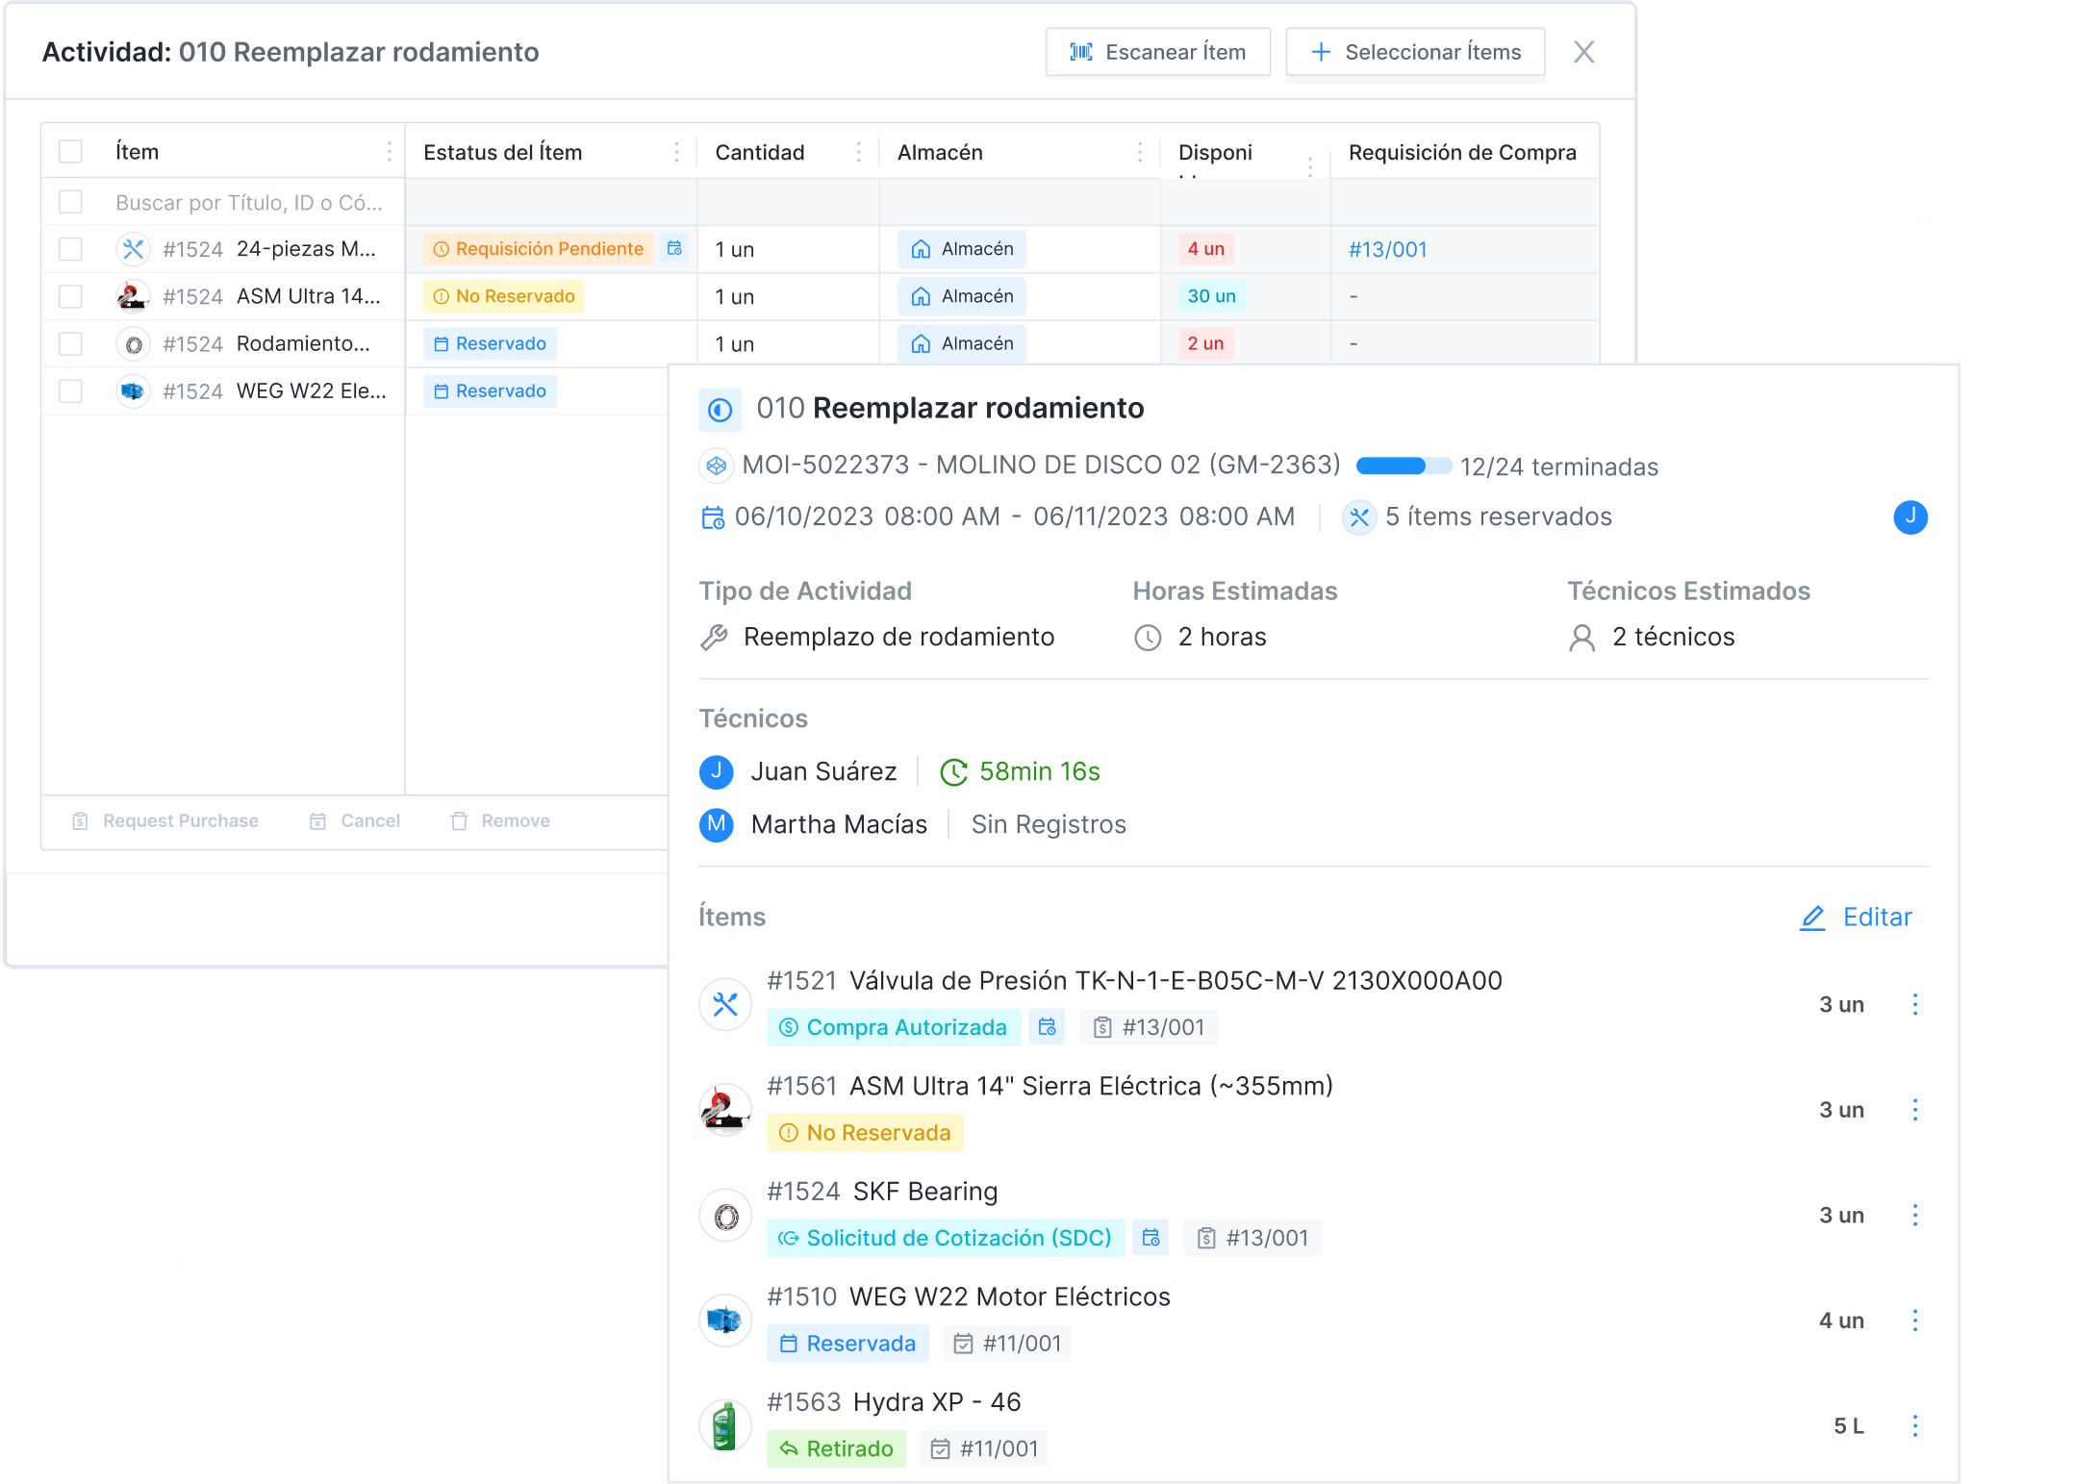Open the Ítem column options menu
Viewport: 2099px width, 1484px height.
(x=389, y=152)
